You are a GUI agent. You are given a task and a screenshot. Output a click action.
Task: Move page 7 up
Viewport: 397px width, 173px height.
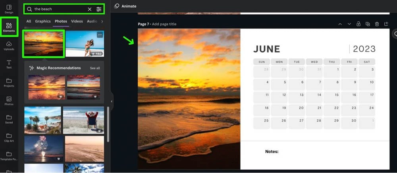(340, 24)
